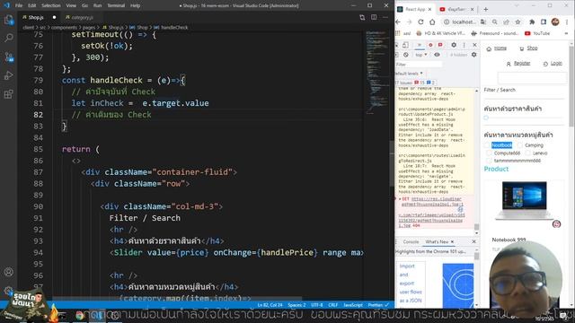Open the File menu in VS Code
Screen dimensions: 575x323
coord(19,5)
